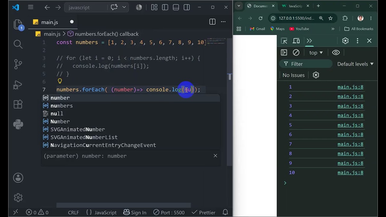
Task: Choose 'Number' class suggestion
Action: pos(131,121)
